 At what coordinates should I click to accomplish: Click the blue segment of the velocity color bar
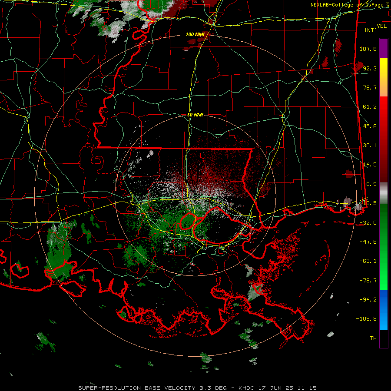384,310
